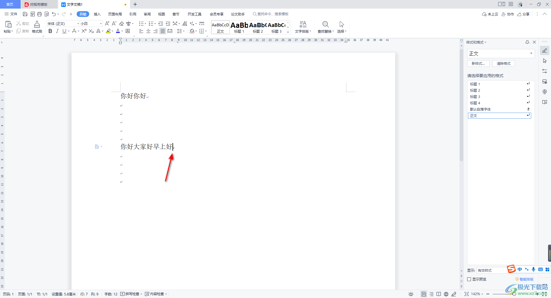Toggle character border button
The height and width of the screenshot is (298, 551).
(128, 31)
